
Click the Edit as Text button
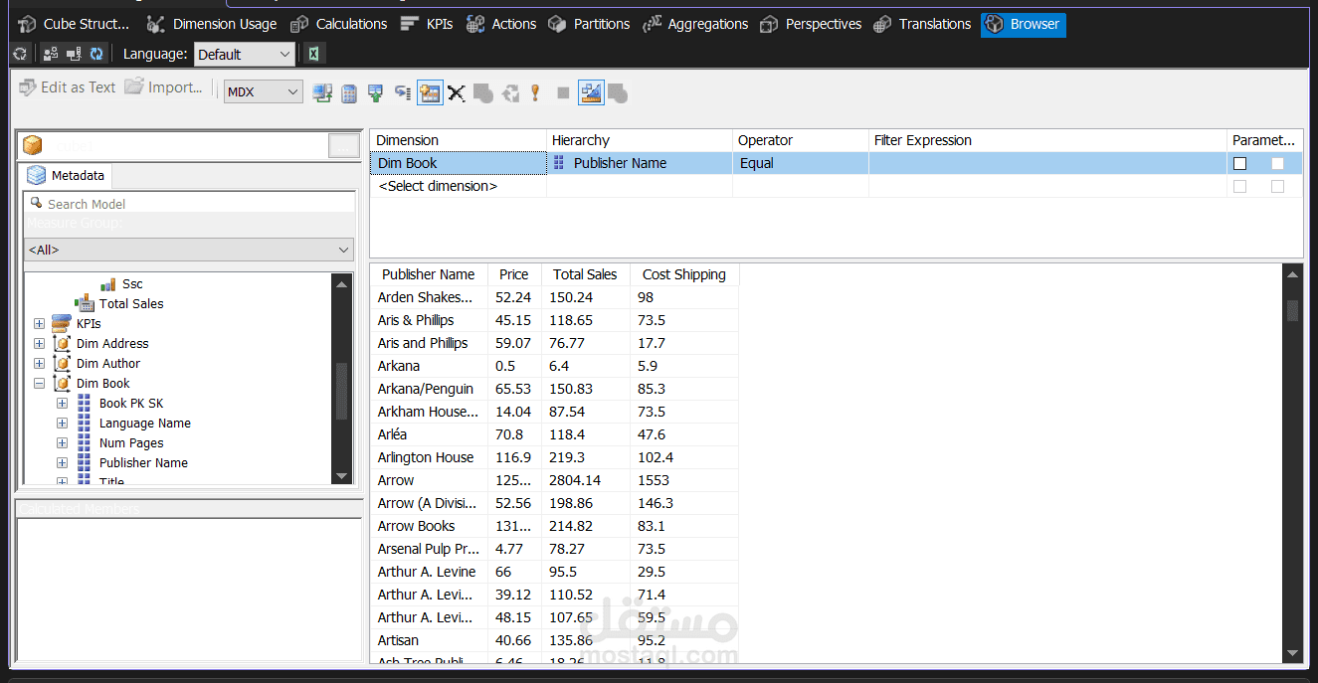click(68, 87)
